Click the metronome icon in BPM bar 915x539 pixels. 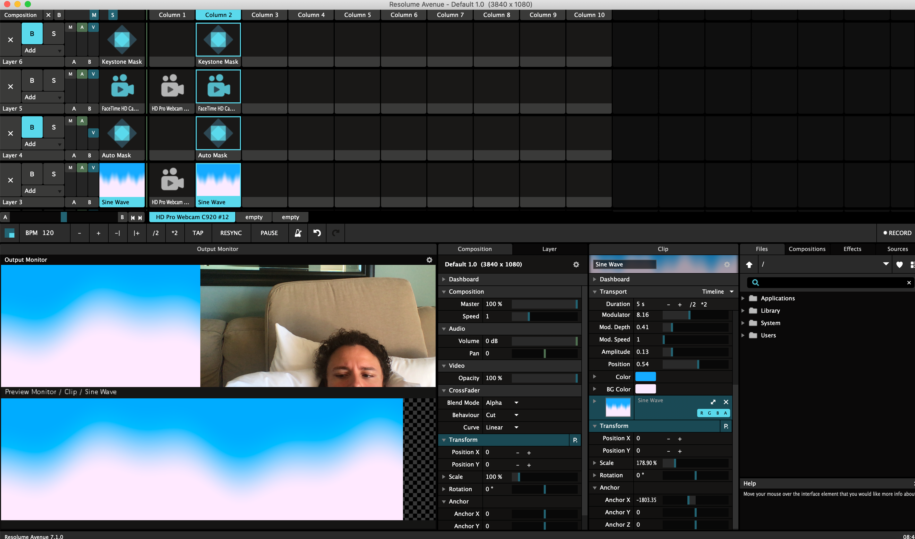(298, 233)
